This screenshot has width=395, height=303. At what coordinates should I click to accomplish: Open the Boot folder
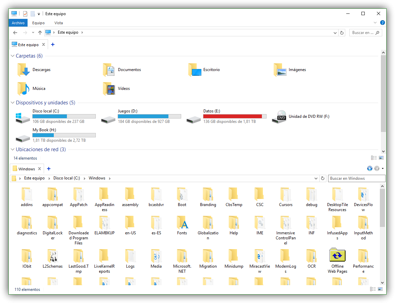pos(182,197)
